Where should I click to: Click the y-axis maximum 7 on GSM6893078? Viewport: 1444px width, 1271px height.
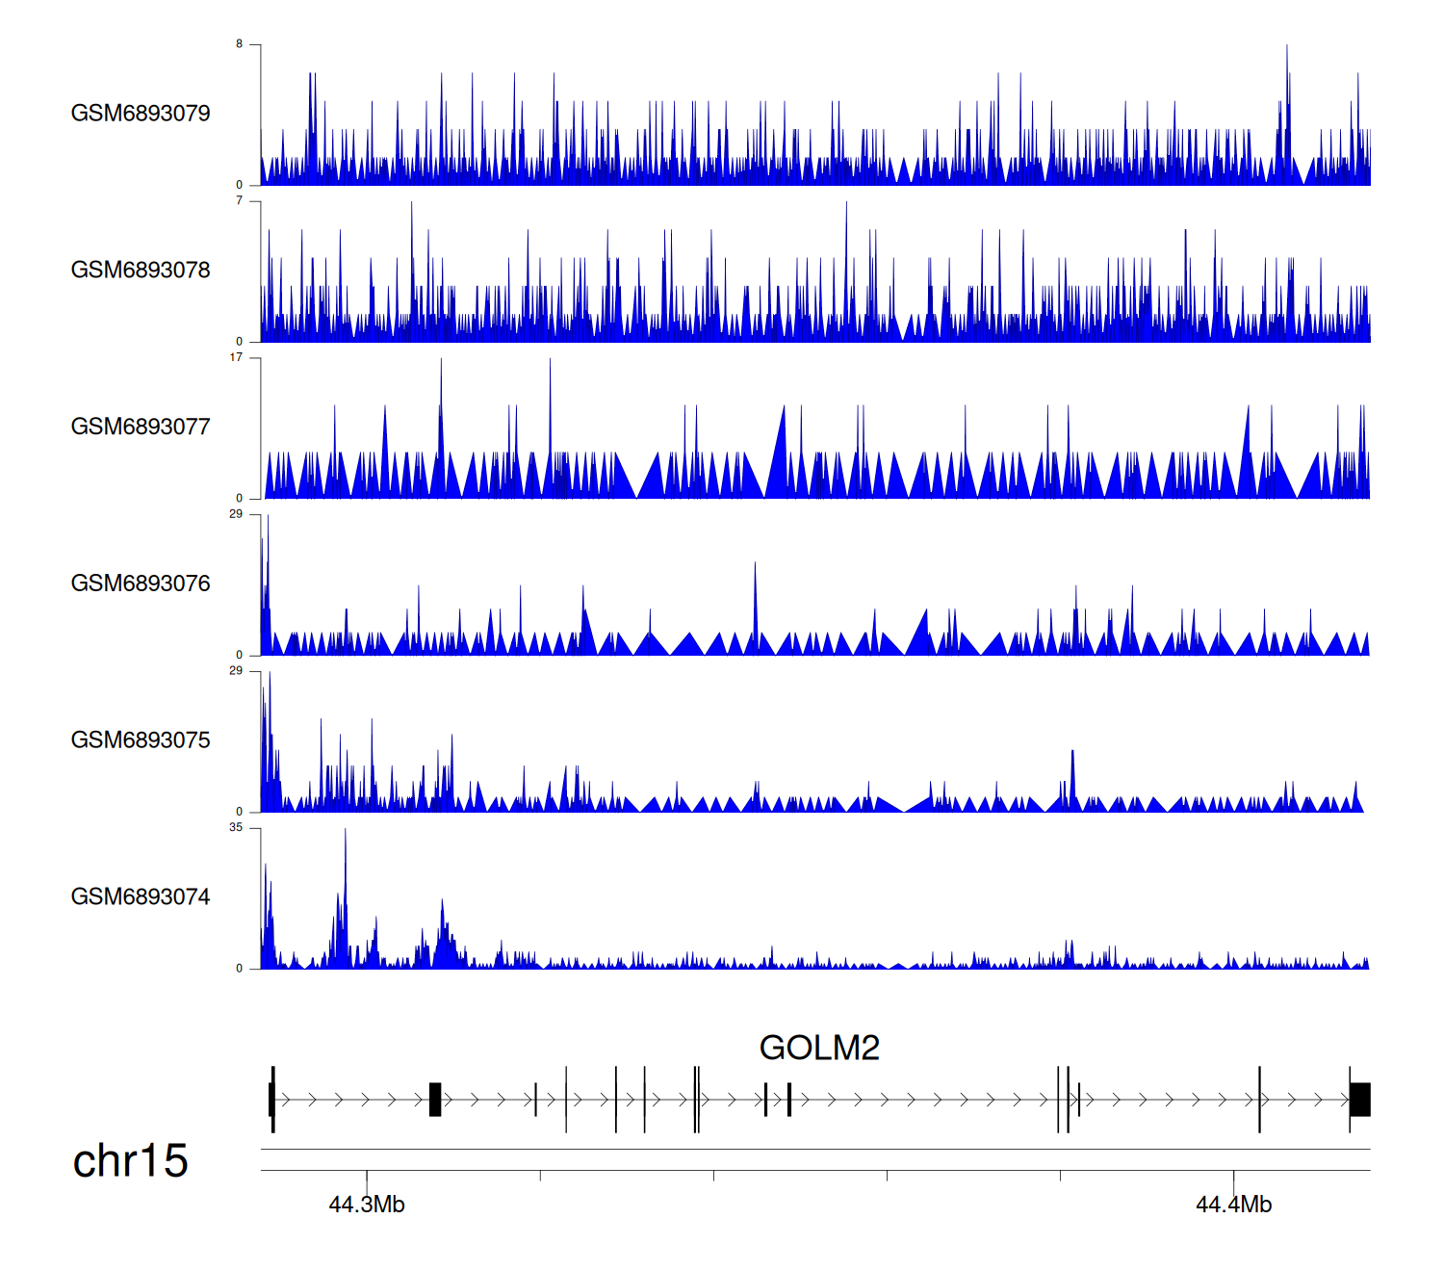coord(240,201)
